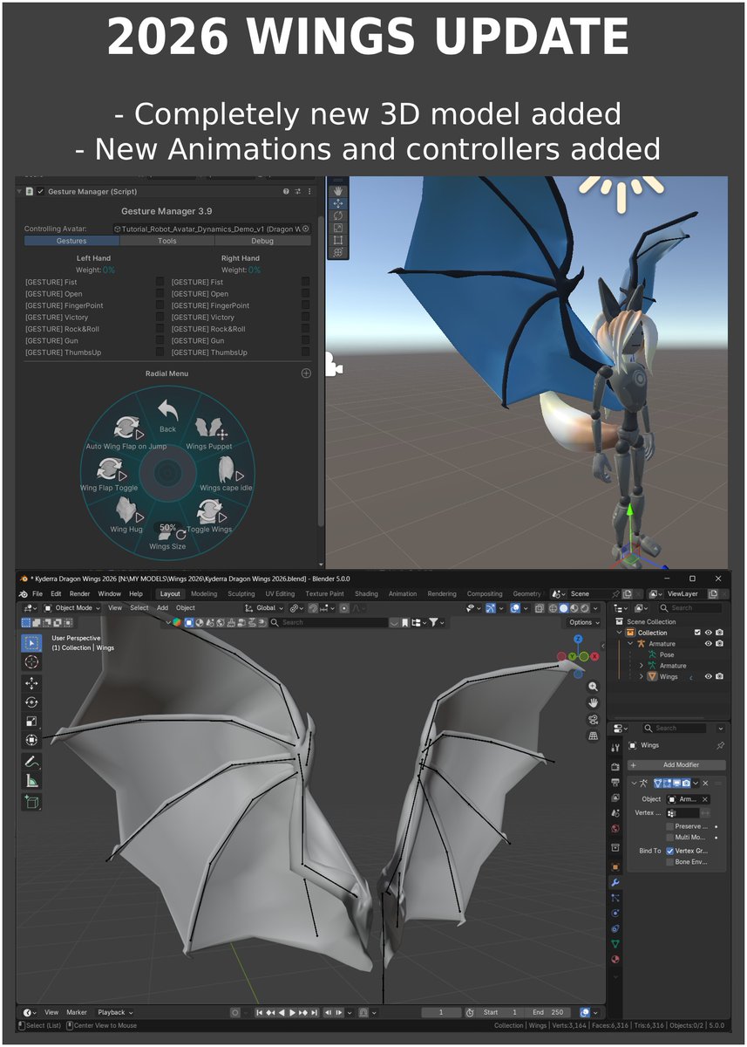Select Blender's Select Box tool
Screen dimensions: 747x1047
31,643
